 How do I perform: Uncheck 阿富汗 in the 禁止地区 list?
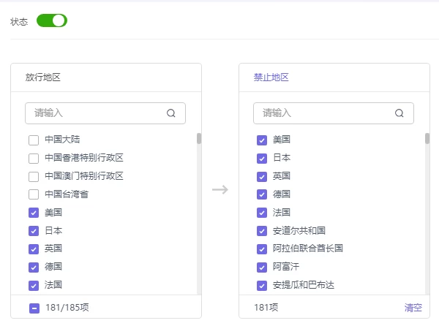tap(262, 267)
